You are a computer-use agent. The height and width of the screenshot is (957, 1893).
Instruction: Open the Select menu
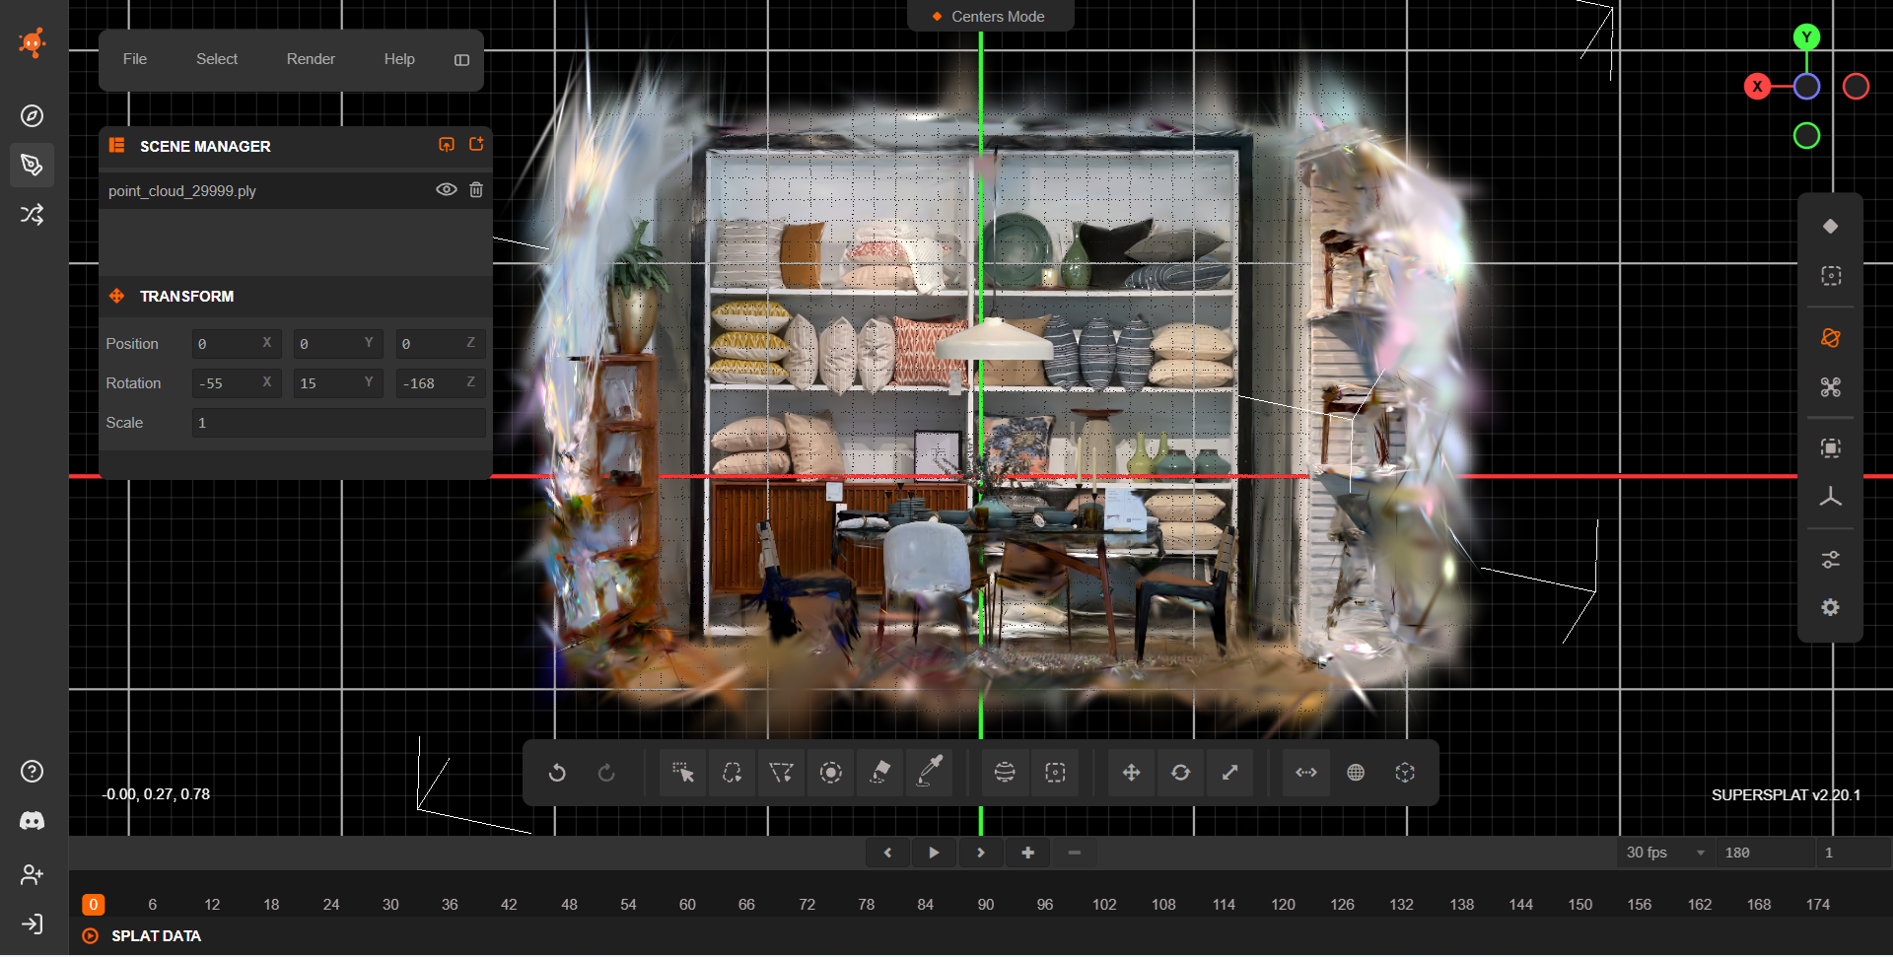click(217, 59)
